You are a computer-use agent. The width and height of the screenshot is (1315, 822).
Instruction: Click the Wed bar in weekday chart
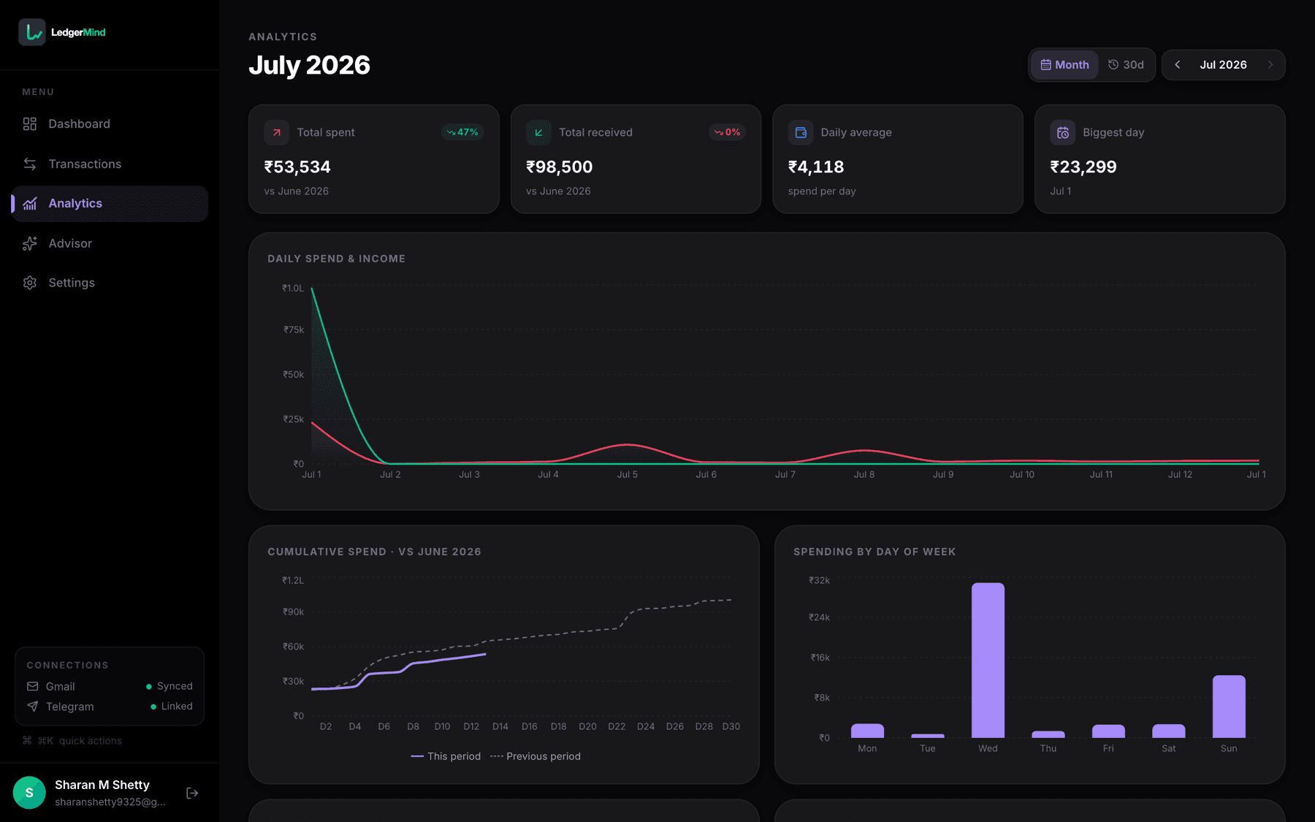[x=988, y=660]
